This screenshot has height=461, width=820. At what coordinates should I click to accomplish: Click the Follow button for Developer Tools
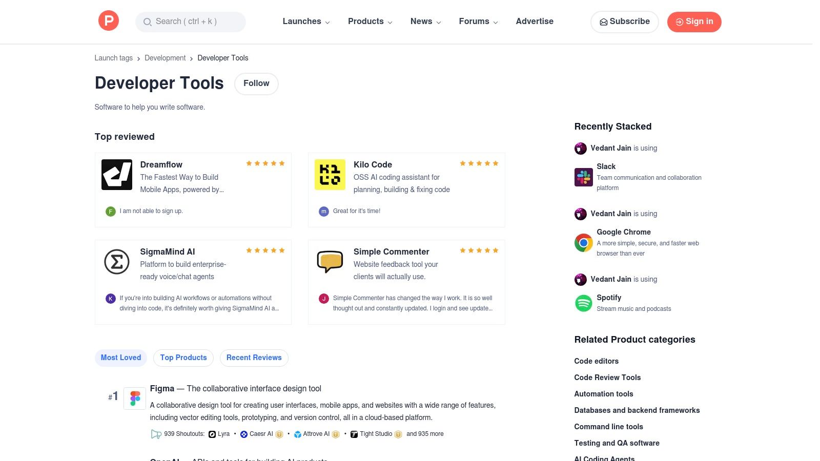(256, 83)
